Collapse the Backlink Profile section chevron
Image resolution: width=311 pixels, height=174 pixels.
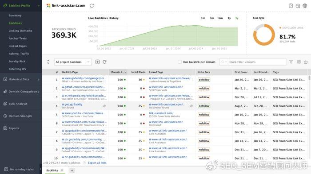[x=39, y=6]
